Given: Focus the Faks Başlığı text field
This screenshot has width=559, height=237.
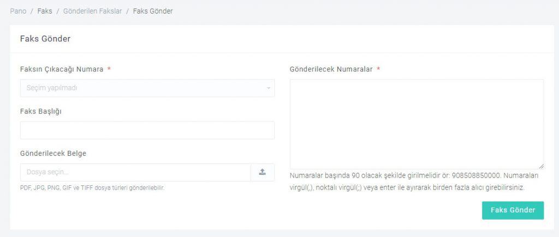Looking at the screenshot, I should [147, 130].
